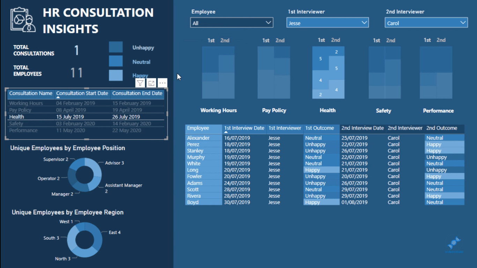
Task: Click the Advisor 3 donut segment label
Action: [x=115, y=163]
